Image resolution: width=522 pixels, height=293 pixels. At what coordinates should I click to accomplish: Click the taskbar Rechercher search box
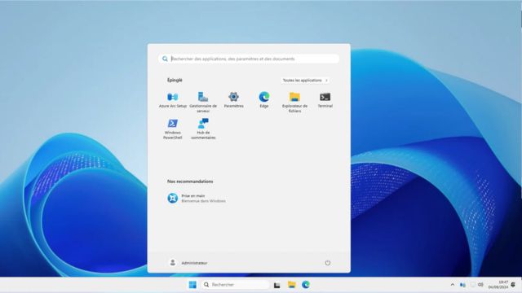[x=235, y=285]
